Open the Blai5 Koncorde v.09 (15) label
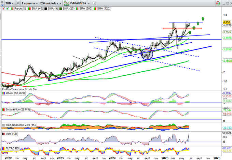 click(x=21, y=125)
